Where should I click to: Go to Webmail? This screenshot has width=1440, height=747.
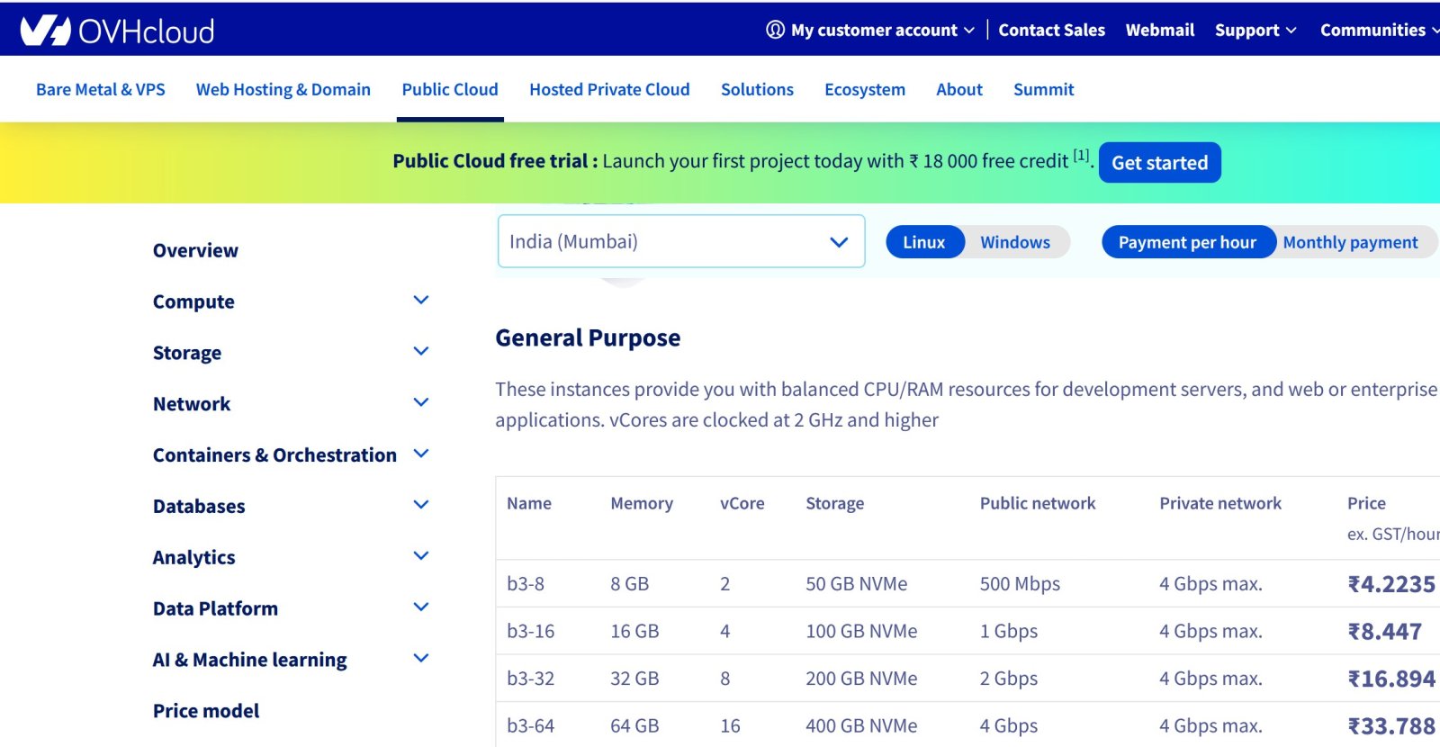click(1159, 30)
